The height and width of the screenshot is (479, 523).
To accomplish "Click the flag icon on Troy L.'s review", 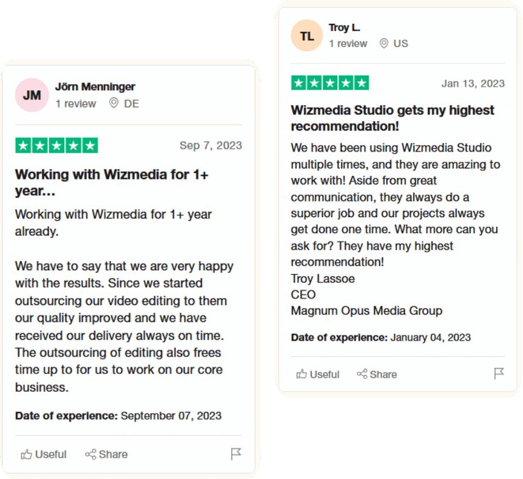I will pyautogui.click(x=499, y=373).
